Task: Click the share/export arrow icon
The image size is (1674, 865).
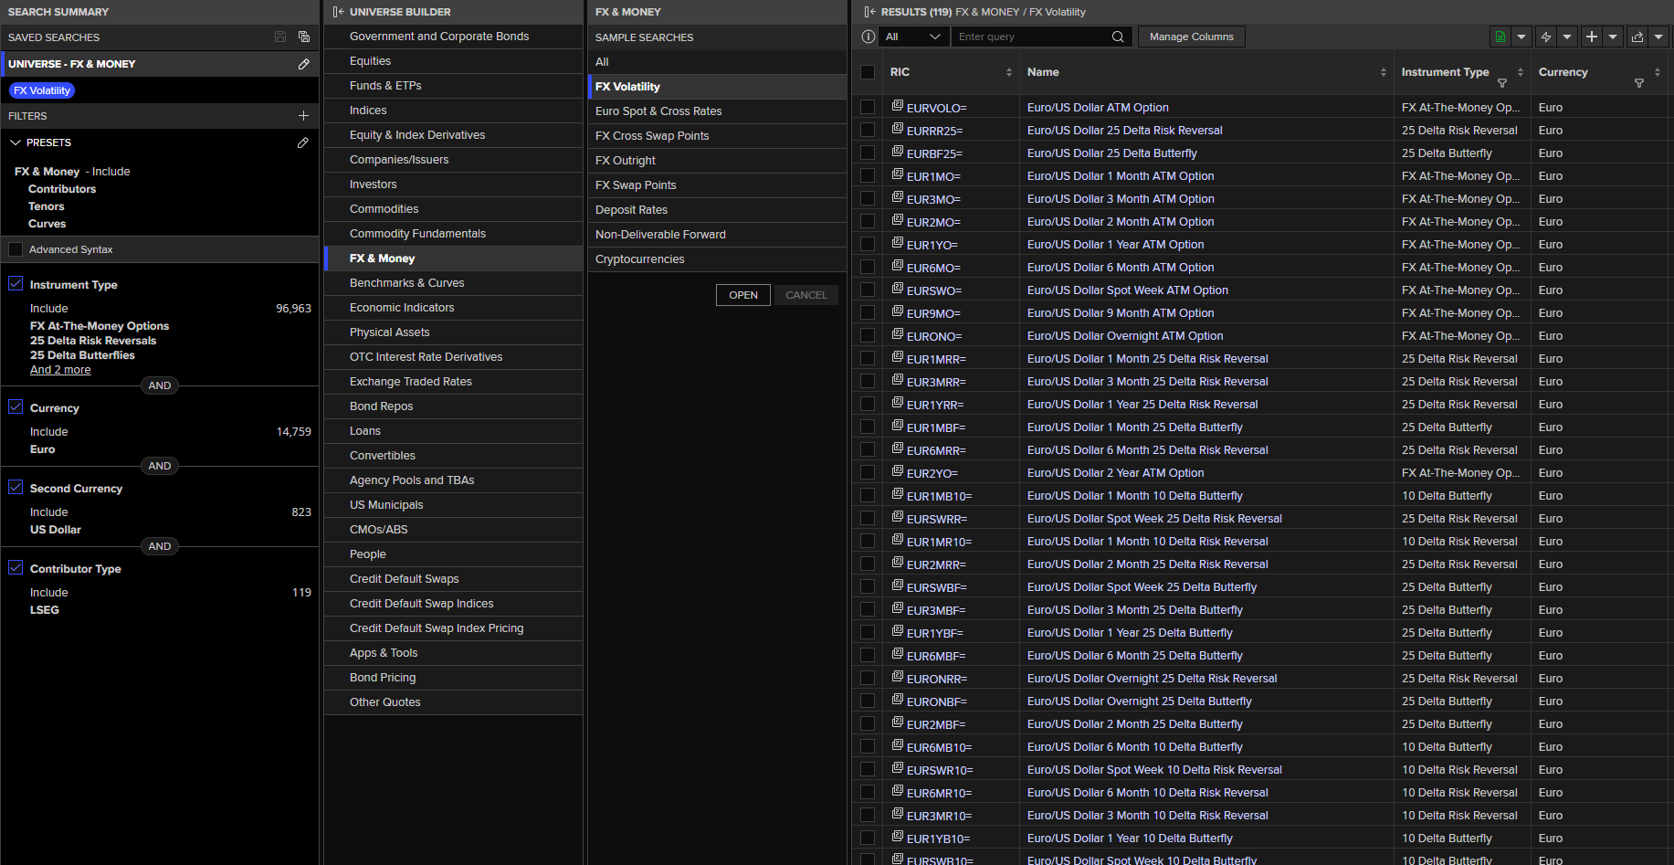Action: click(1637, 37)
